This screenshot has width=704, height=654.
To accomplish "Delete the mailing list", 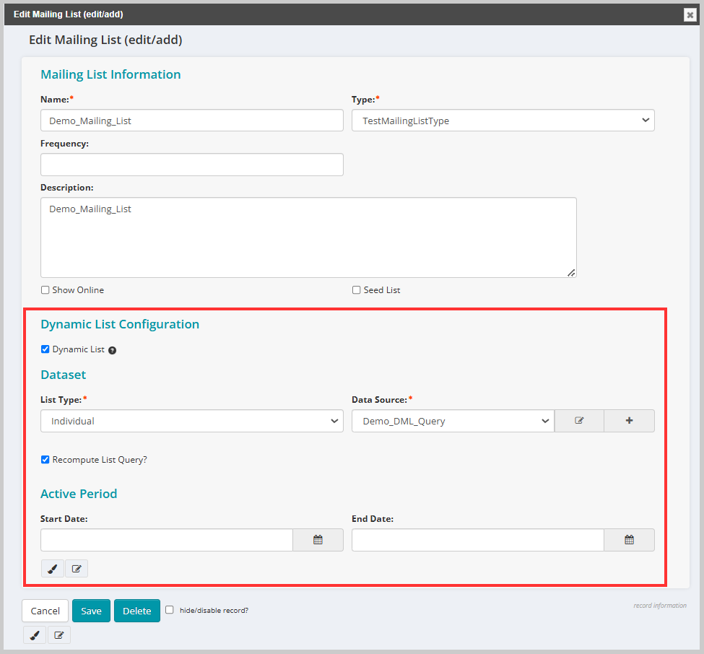I will point(136,610).
